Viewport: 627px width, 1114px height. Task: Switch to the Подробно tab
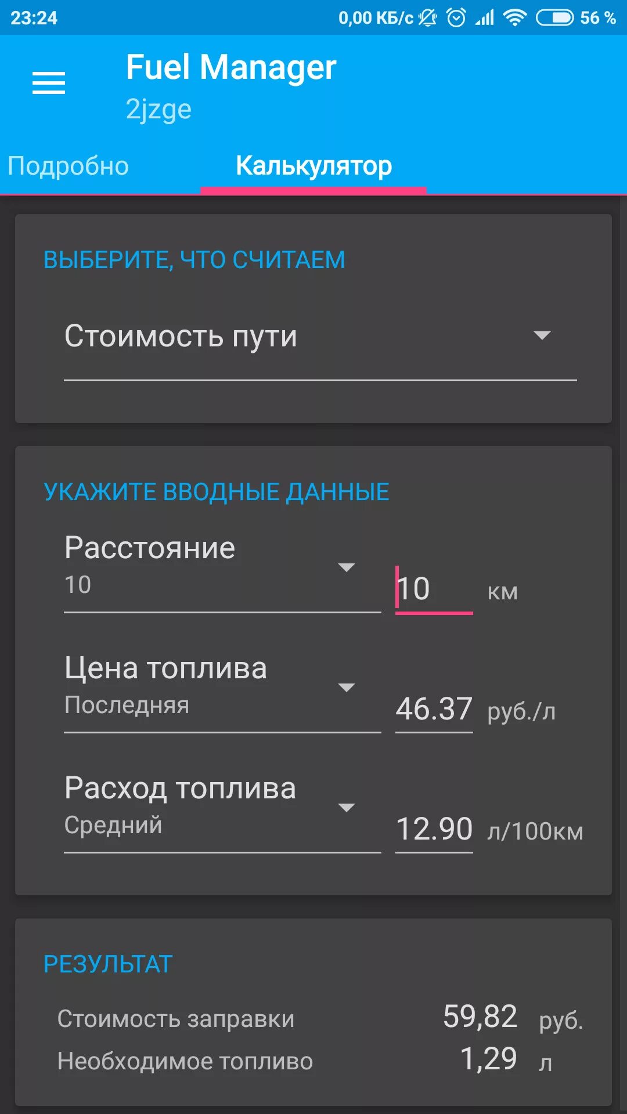point(69,166)
